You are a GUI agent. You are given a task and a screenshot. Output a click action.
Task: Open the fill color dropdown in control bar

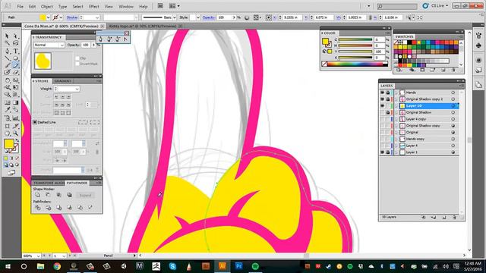tap(48, 17)
